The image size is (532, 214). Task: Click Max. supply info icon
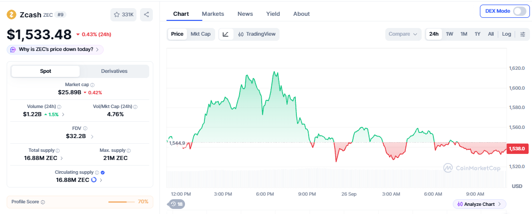[x=129, y=150]
